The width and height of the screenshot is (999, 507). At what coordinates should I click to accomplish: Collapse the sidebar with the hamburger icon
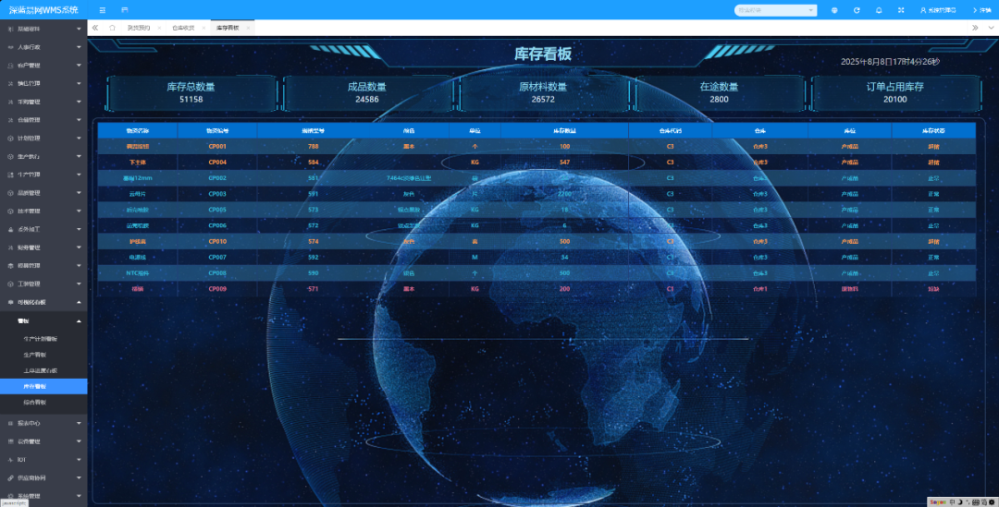(103, 10)
